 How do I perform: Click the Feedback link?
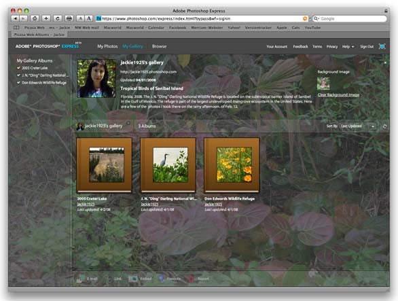300,46
